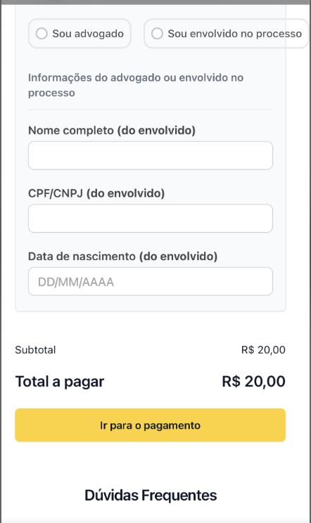Viewport: 311px width, 523px height.
Task: Select the "Sou advogado" radio circle
Action: 42,34
